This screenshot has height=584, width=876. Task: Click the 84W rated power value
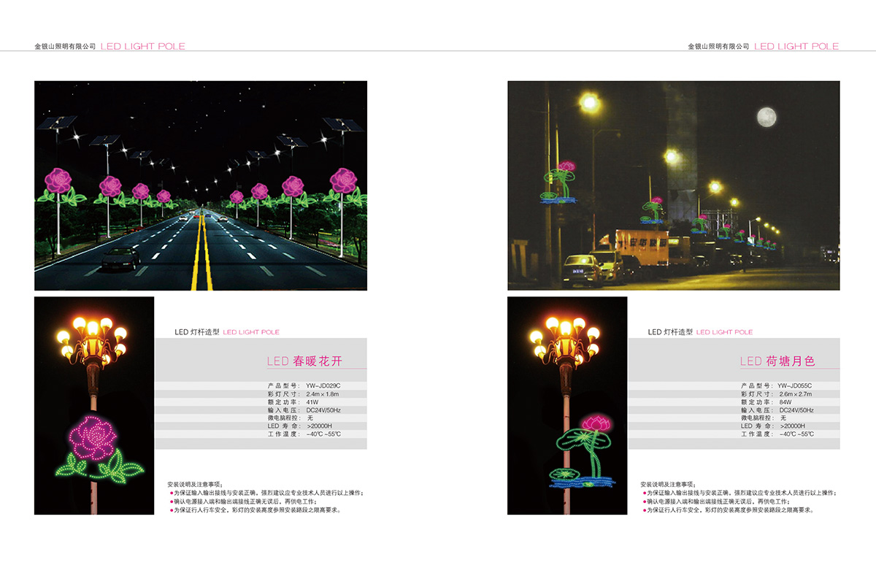785,401
